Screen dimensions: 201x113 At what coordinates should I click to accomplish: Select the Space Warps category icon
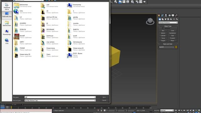[x=174, y=19]
